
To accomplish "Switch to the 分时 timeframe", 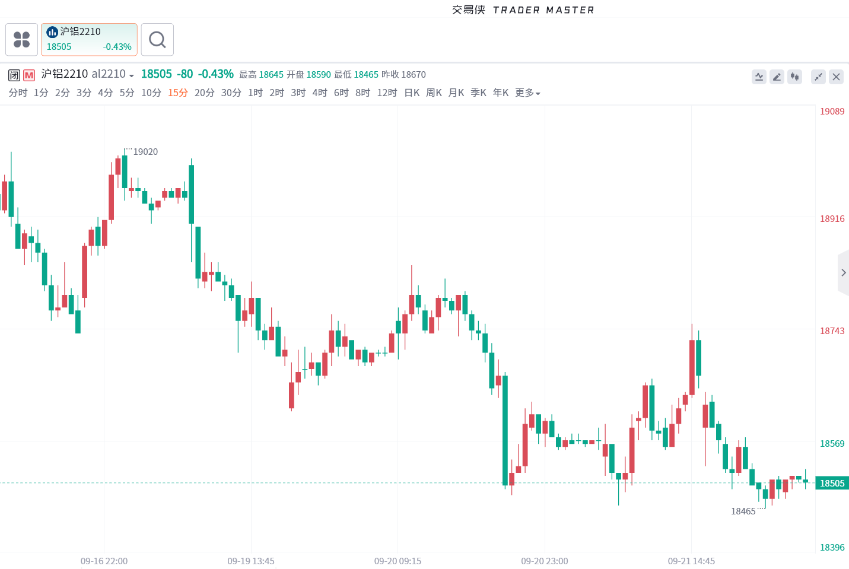I will tap(18, 93).
